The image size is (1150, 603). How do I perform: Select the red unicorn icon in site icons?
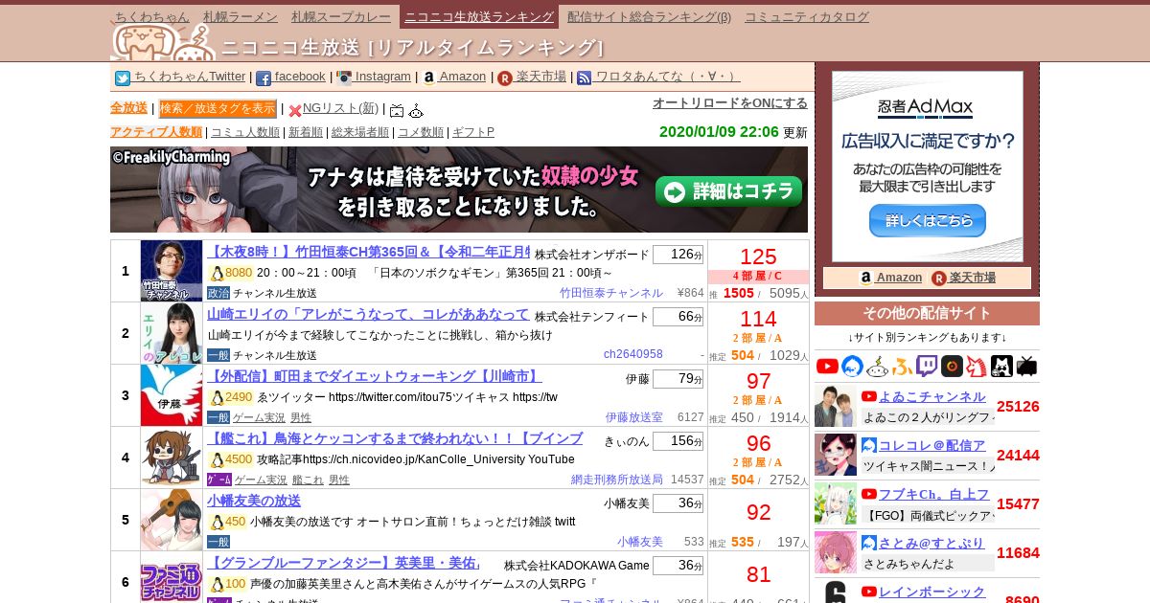tap(977, 366)
